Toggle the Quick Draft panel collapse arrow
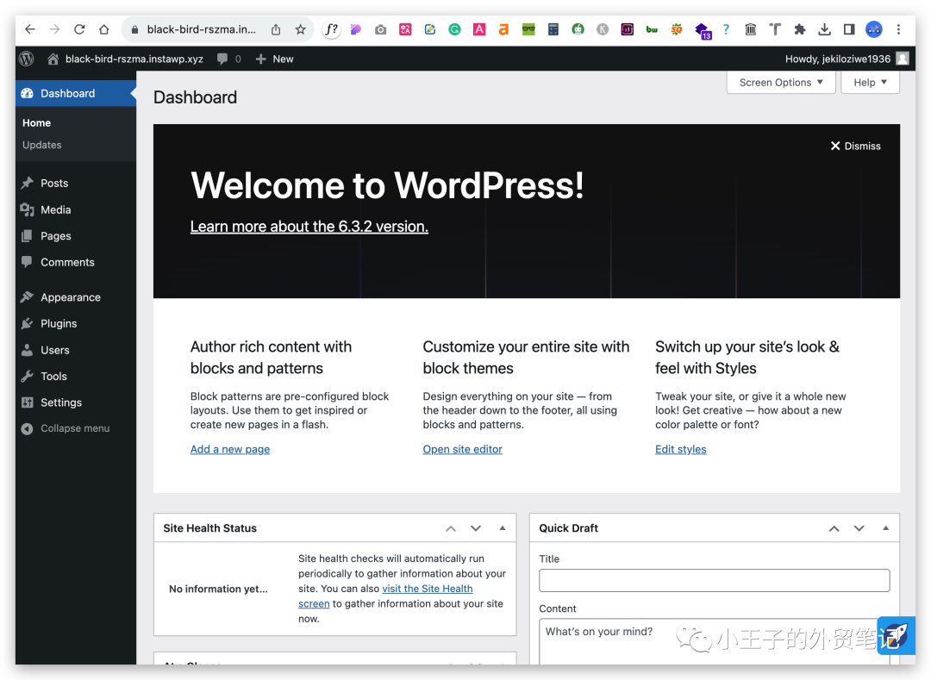The height and width of the screenshot is (680, 931). pyautogui.click(x=885, y=528)
